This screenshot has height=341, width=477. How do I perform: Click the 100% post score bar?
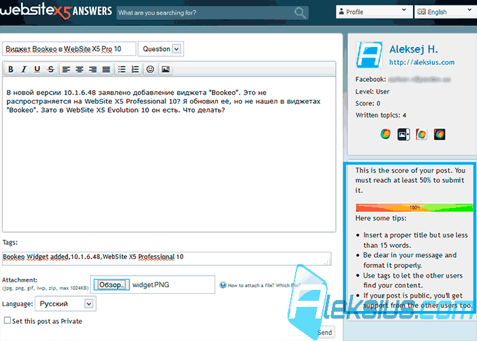(414, 207)
